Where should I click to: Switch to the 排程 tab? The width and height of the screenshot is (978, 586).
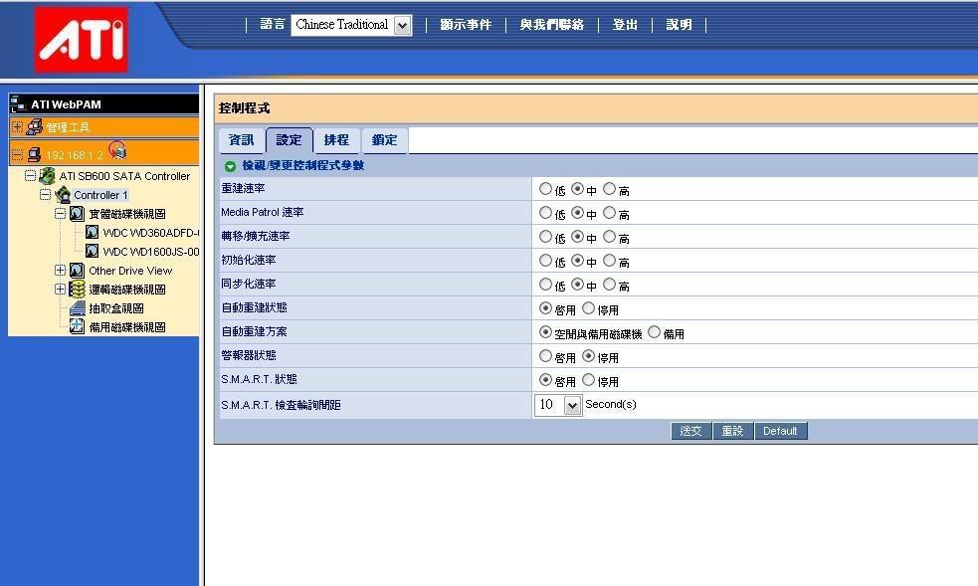pyautogui.click(x=336, y=140)
